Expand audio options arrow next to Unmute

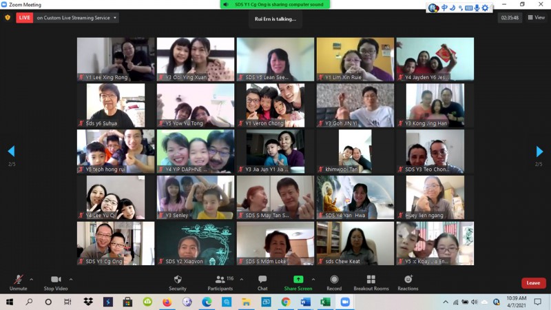(32, 279)
